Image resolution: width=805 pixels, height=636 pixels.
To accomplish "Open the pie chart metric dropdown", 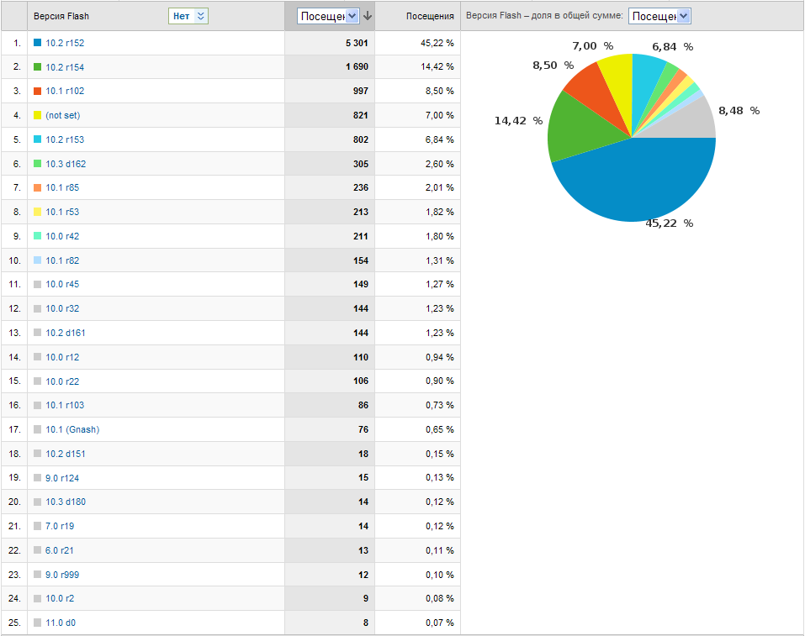I will (x=659, y=16).
